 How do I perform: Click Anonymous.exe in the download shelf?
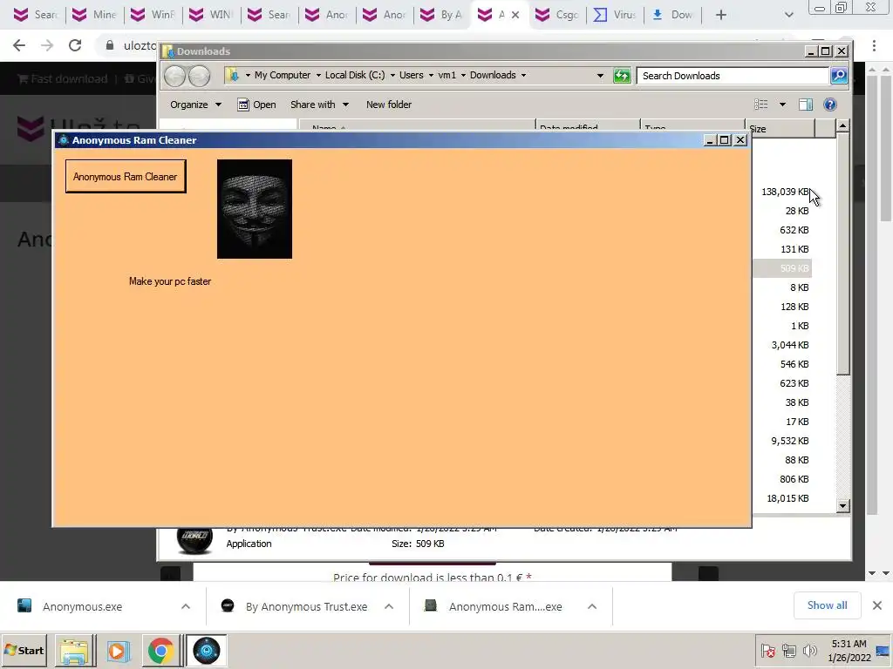click(82, 607)
